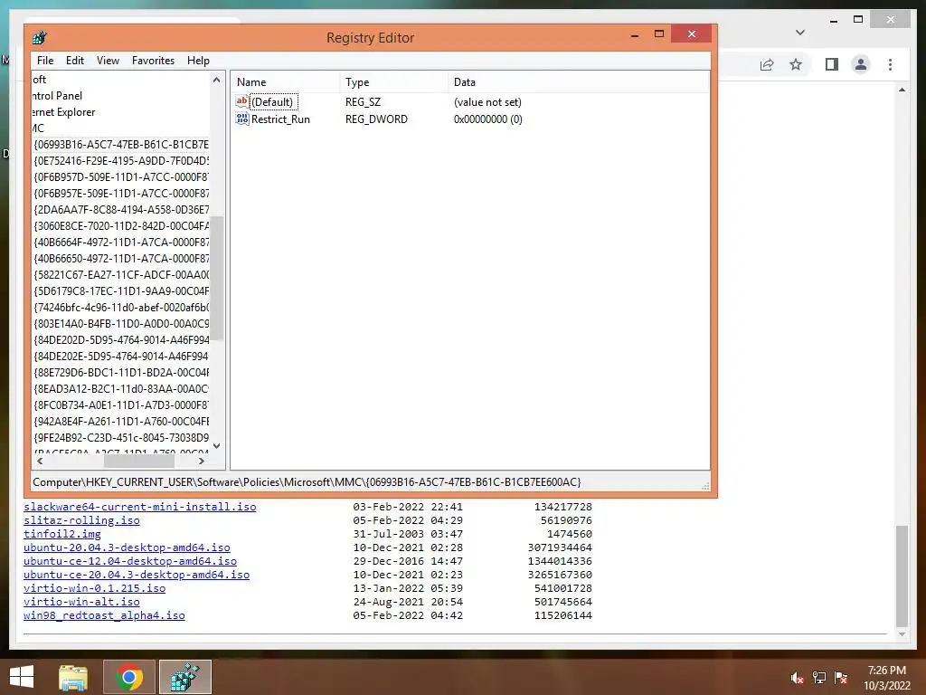Select the {803E14A0-B4FB-11D0 key
926x695 pixels.
coord(121,323)
